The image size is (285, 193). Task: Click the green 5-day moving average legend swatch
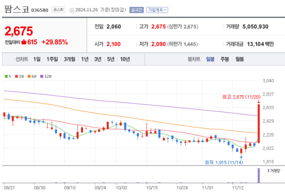click(x=6, y=76)
